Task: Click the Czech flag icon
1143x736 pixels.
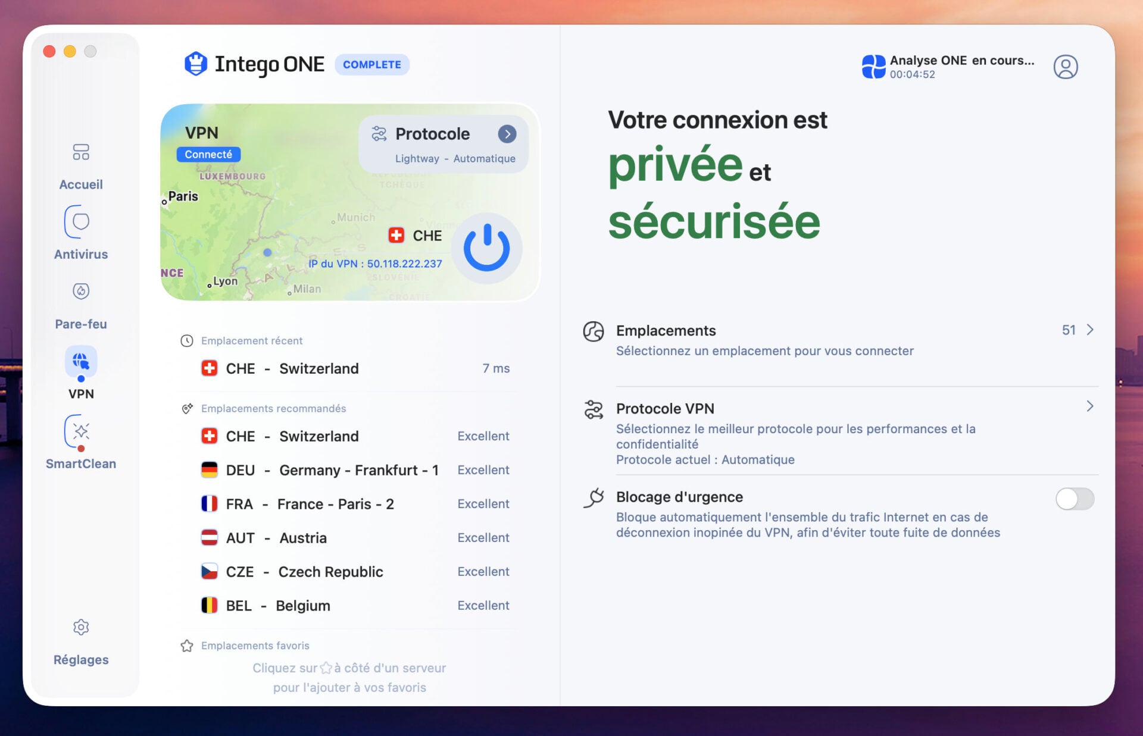Action: click(209, 572)
